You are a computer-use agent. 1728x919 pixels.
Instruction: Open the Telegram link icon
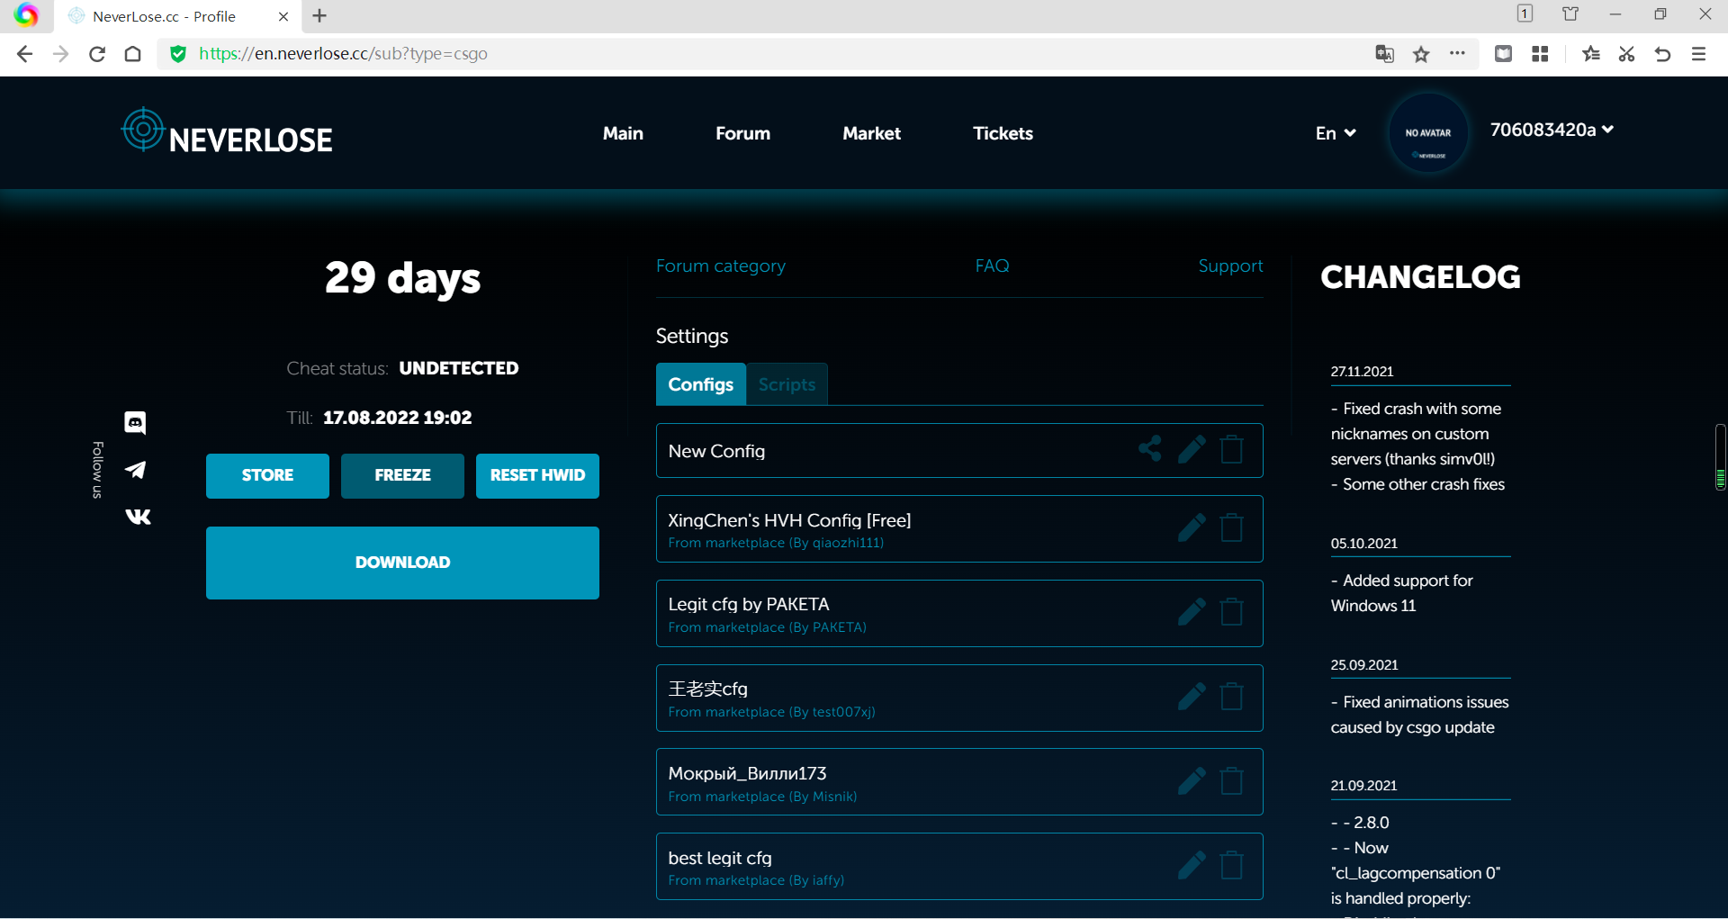click(x=136, y=470)
